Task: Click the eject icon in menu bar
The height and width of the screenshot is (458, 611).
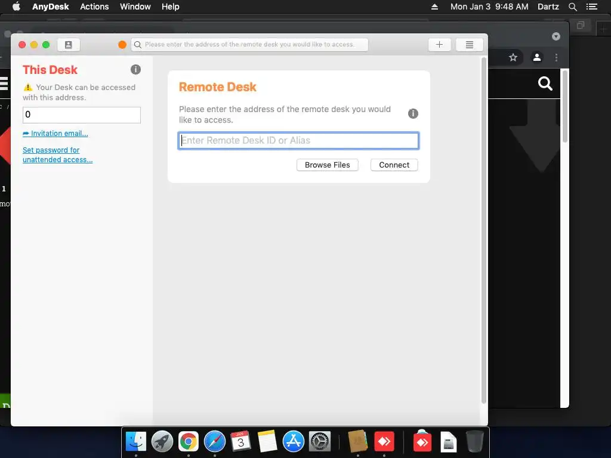Action: (x=434, y=7)
